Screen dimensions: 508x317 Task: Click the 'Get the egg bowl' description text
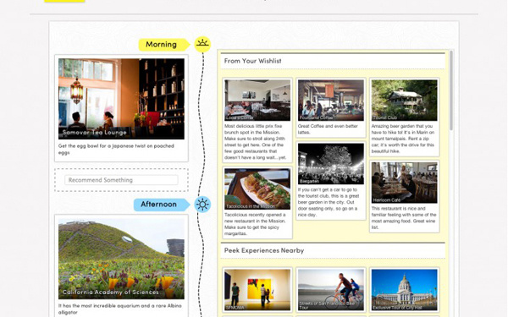(x=116, y=149)
